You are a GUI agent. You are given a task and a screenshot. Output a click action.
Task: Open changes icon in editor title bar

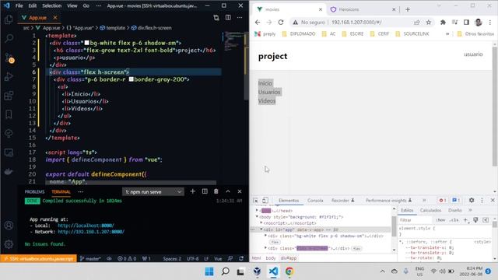click(x=216, y=17)
